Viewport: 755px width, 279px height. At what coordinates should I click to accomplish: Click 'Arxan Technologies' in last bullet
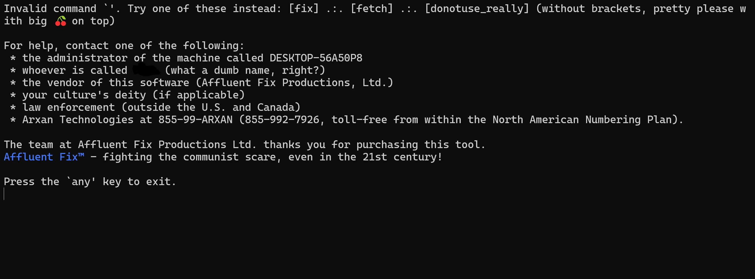tap(78, 120)
